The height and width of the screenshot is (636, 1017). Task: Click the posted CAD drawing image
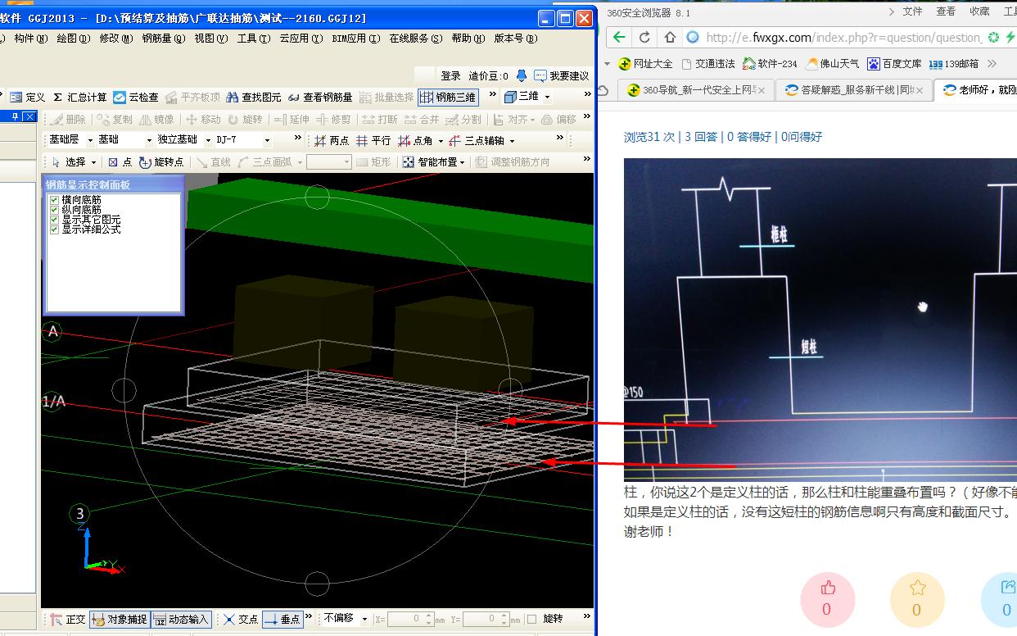coord(820,320)
